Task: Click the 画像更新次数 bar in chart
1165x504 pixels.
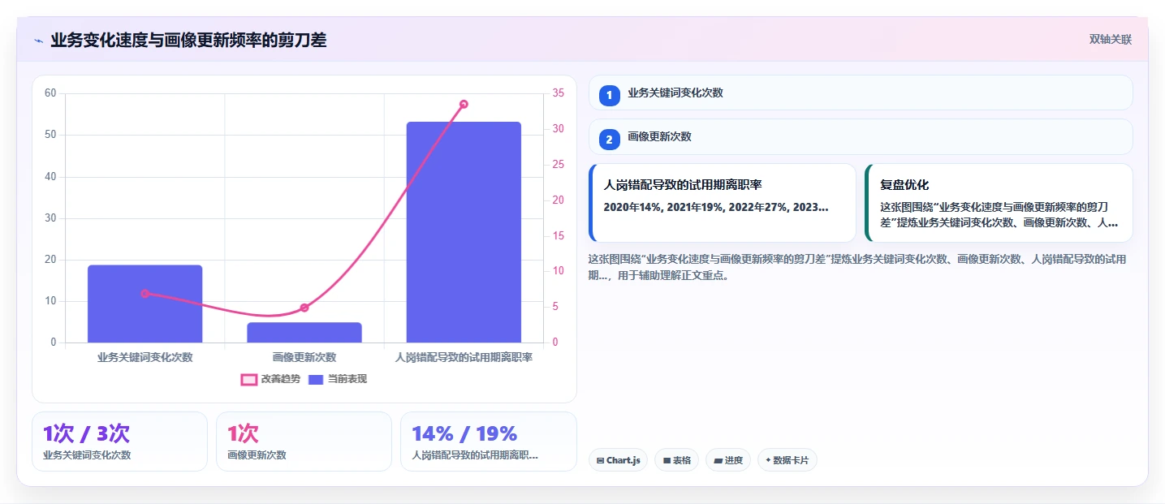Action: point(304,333)
